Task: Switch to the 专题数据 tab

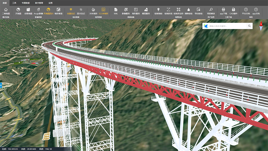Action: tap(26, 3)
